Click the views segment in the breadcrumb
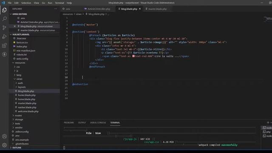This screenshot has width=272, height=153. 78,14
